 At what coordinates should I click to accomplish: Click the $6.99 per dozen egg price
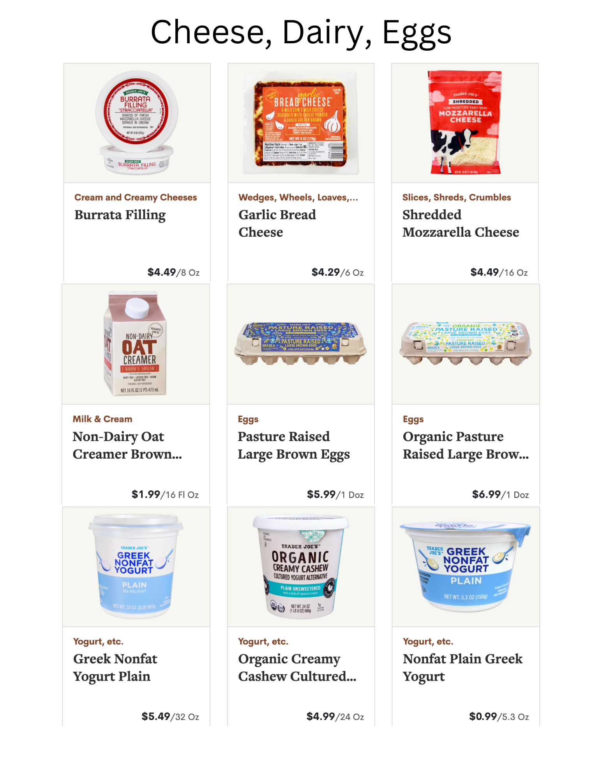point(500,495)
